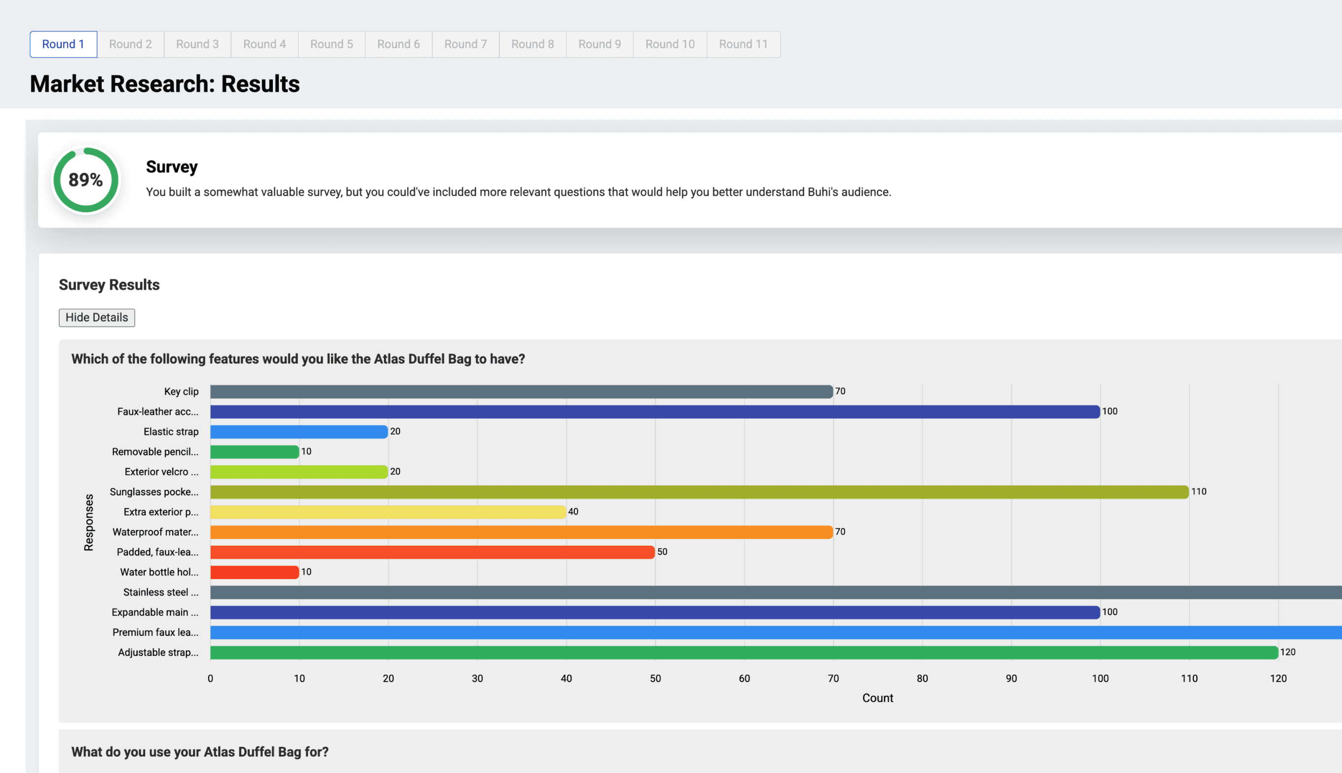Open the Round 9 tab
Viewport: 1342px width, 773px height.
pyautogui.click(x=599, y=44)
